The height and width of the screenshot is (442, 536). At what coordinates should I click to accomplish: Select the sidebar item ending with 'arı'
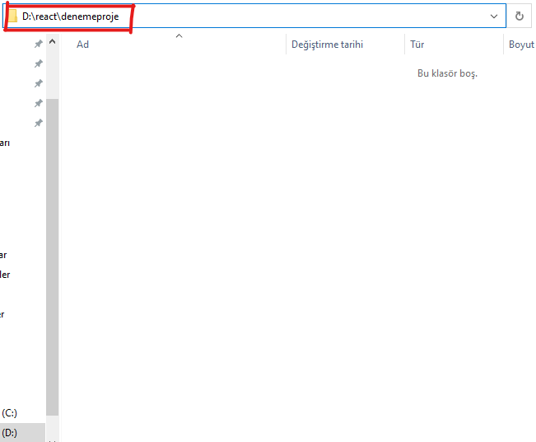click(x=4, y=143)
